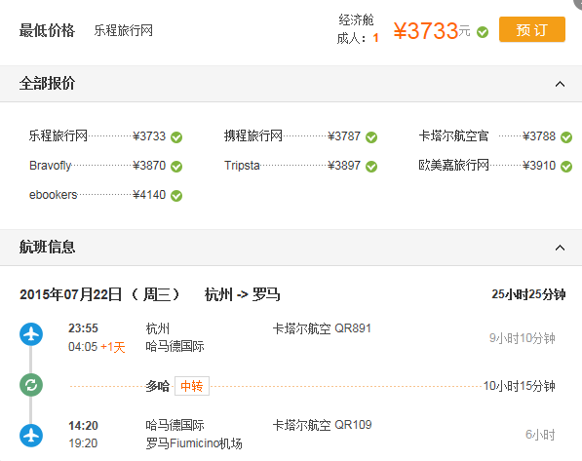
Task: Click the 9小时10分钟 flight duration
Action: 523,338
